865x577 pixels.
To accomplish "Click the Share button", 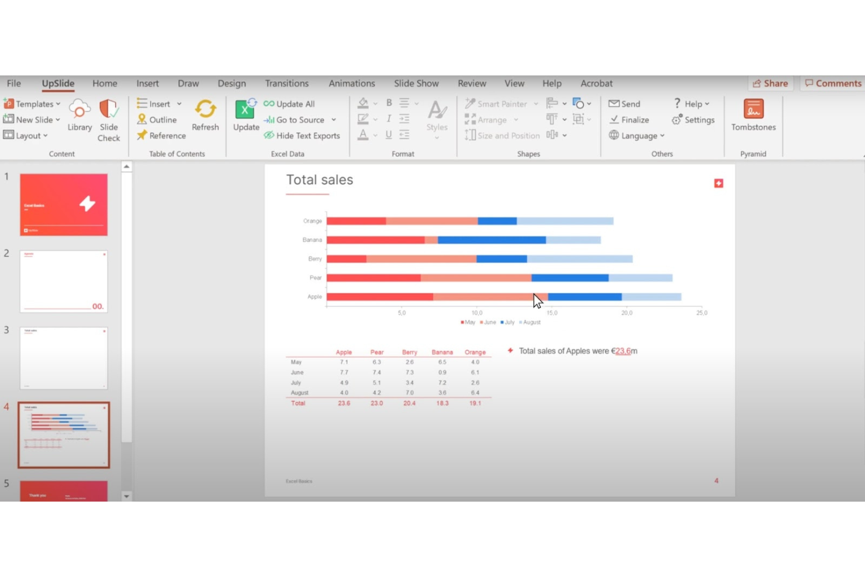I will pyautogui.click(x=770, y=83).
